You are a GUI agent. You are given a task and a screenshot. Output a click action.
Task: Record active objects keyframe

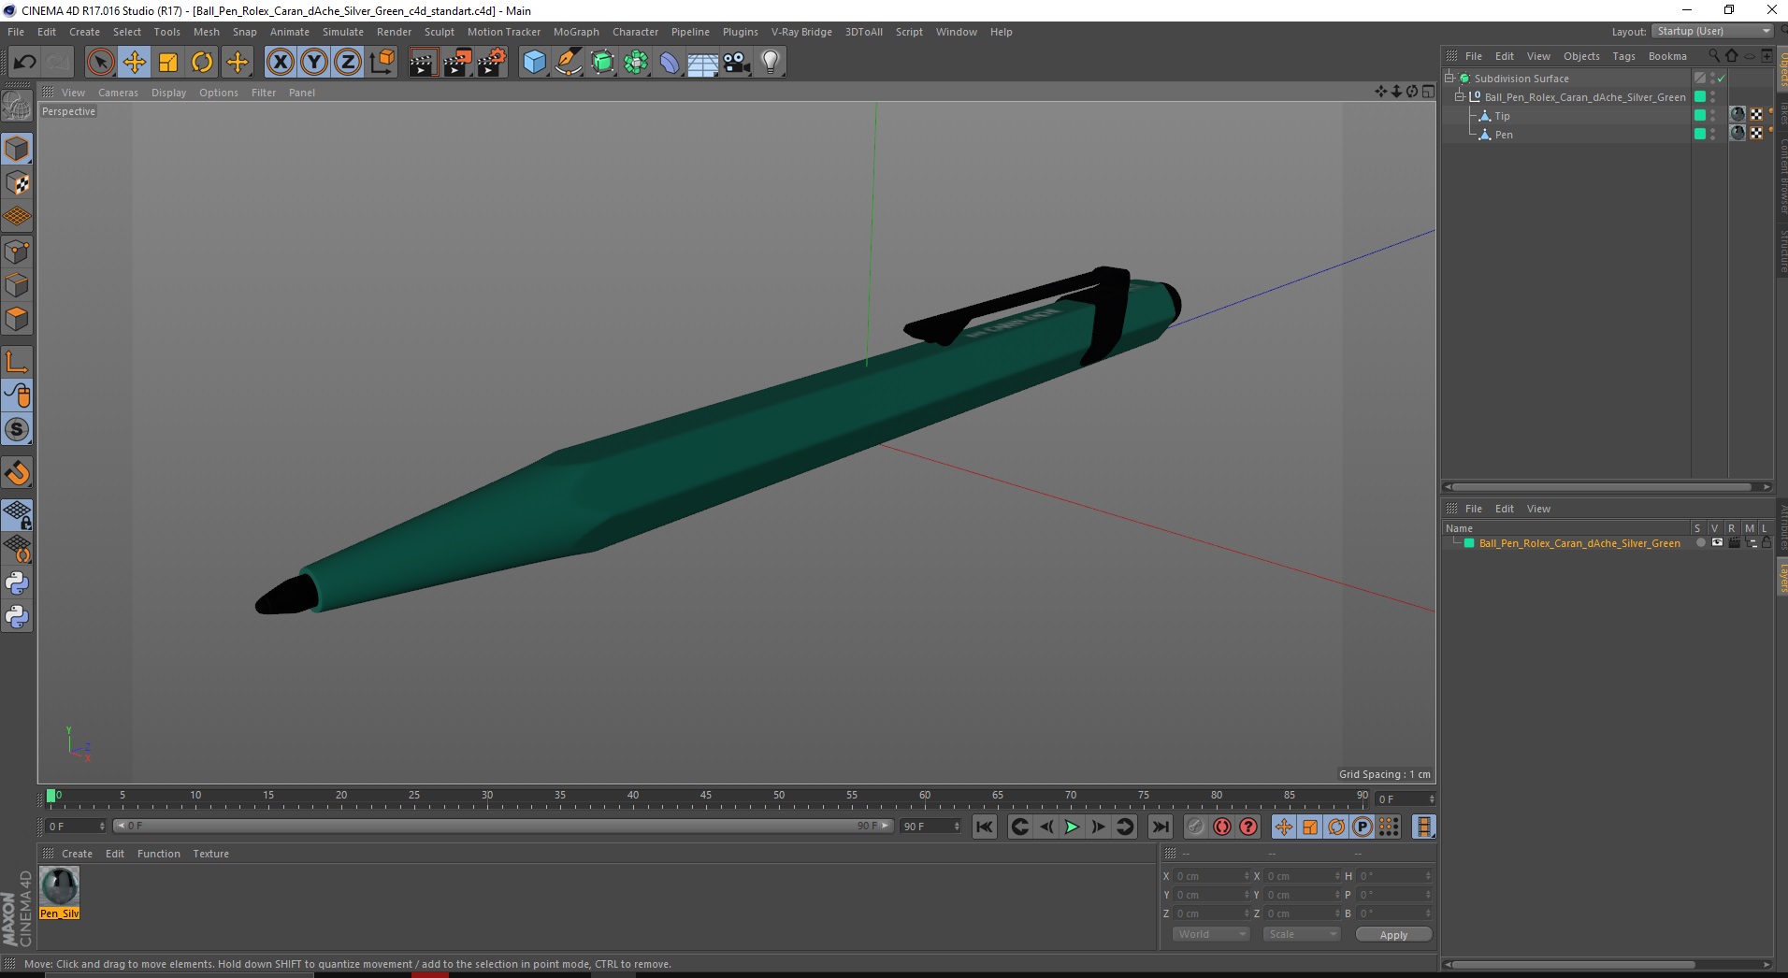(1195, 827)
